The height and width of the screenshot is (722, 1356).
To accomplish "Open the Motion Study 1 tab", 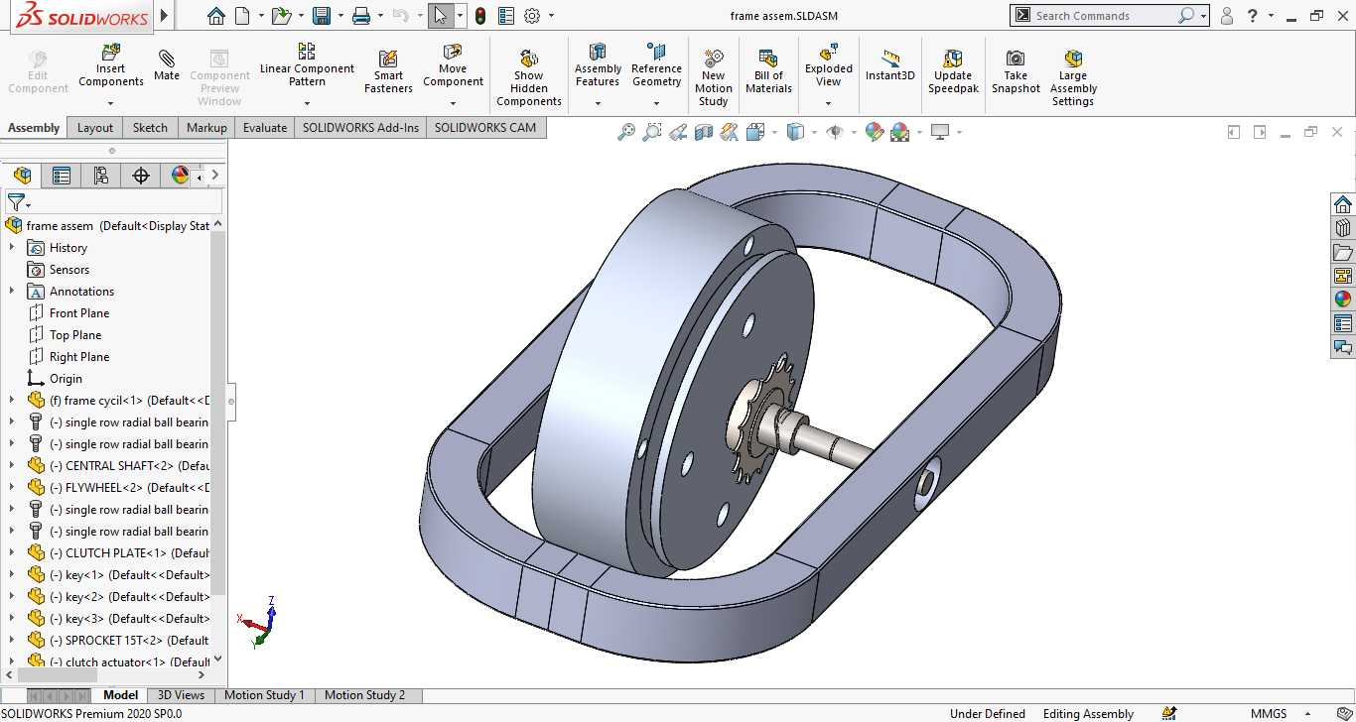I will (264, 695).
